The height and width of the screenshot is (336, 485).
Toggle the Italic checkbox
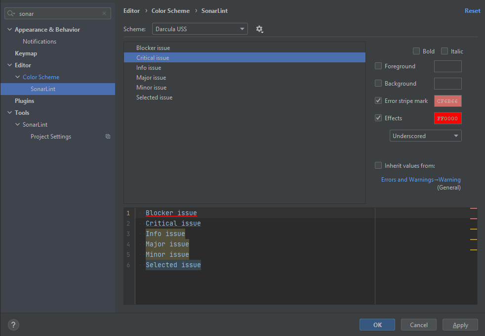pos(445,51)
